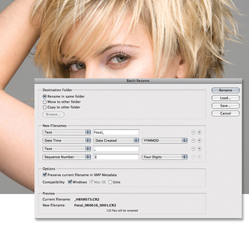Image resolution: width=249 pixels, height=225 pixels.
Task: Click the '110 files will be renamed' text
Action: click(x=122, y=211)
